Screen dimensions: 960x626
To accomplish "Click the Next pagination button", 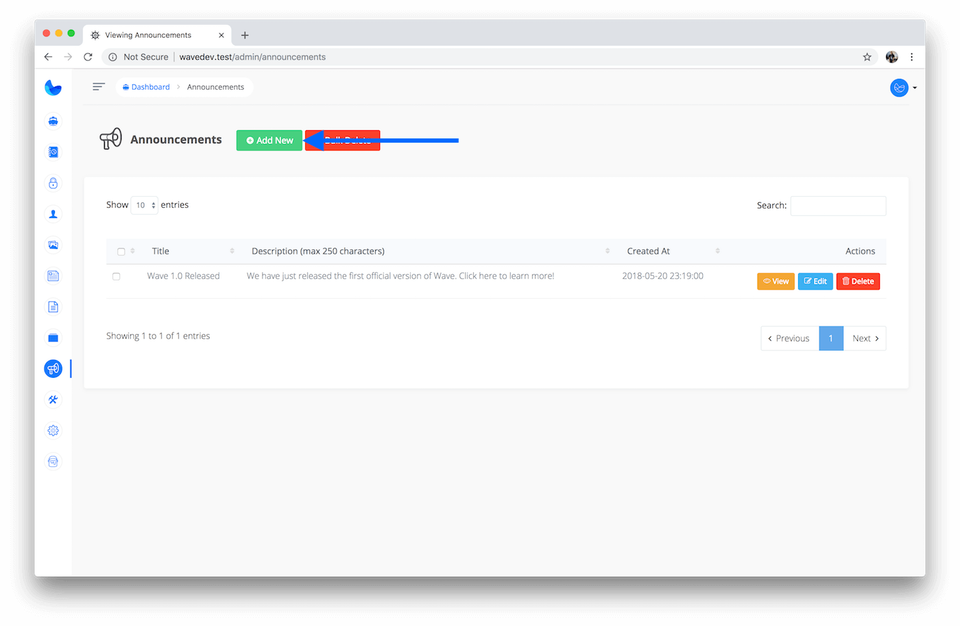I will point(865,338).
